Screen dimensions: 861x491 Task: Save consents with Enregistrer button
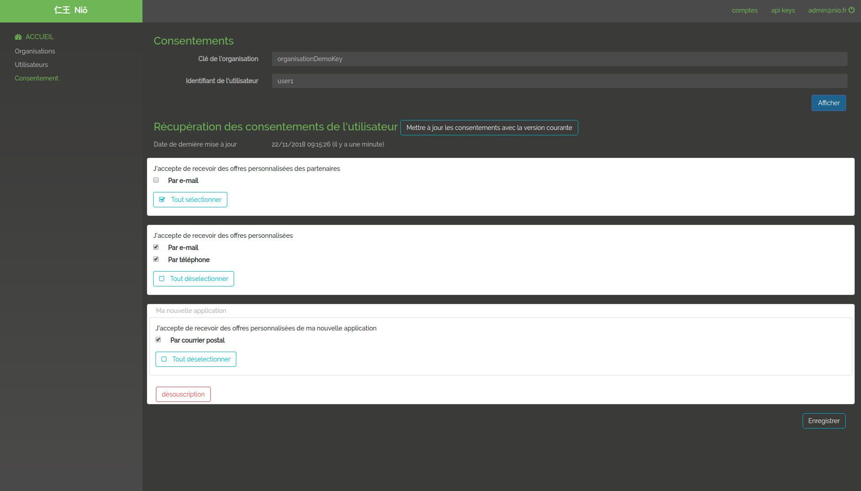(x=823, y=421)
